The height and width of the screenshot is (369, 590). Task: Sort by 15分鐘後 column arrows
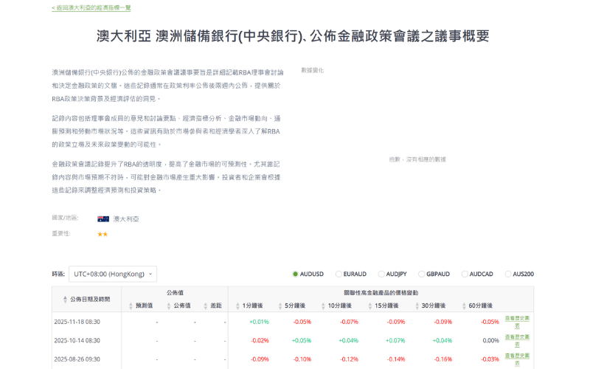[x=370, y=306]
